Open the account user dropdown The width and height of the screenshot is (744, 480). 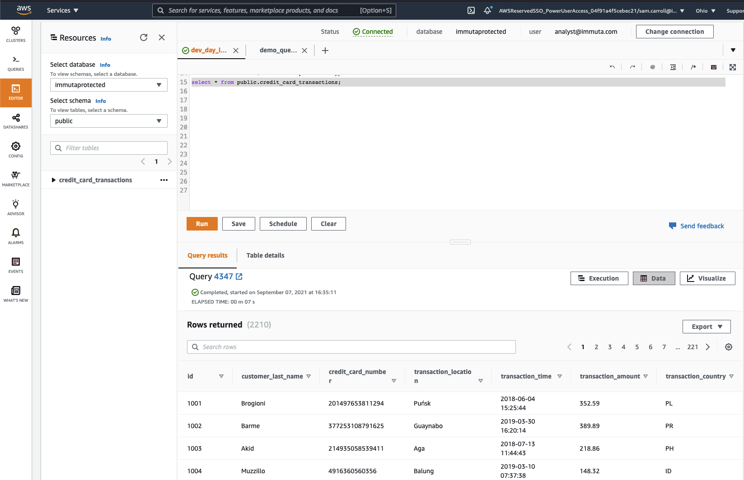click(x=592, y=11)
